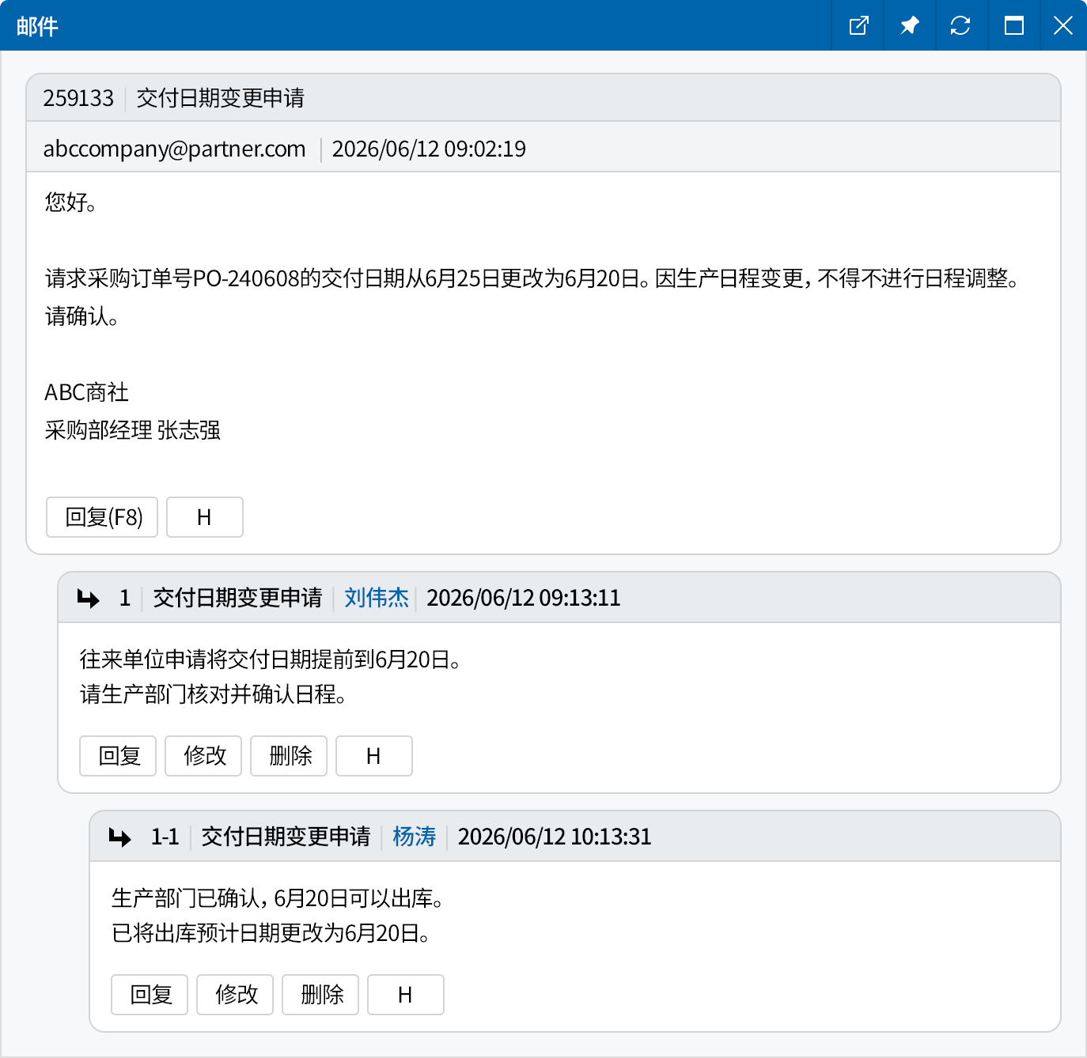Click H button under original mail
Screen dimensions: 1087x1058
[x=205, y=517]
